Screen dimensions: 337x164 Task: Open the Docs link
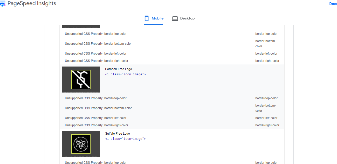tap(333, 4)
